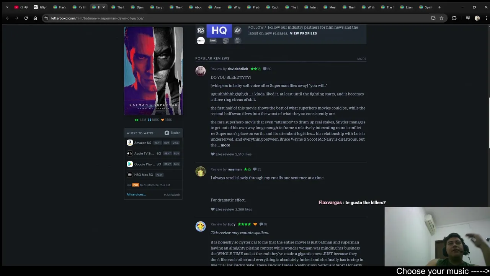Open browser home page button
Screen dimensions: 490x276
35,18
